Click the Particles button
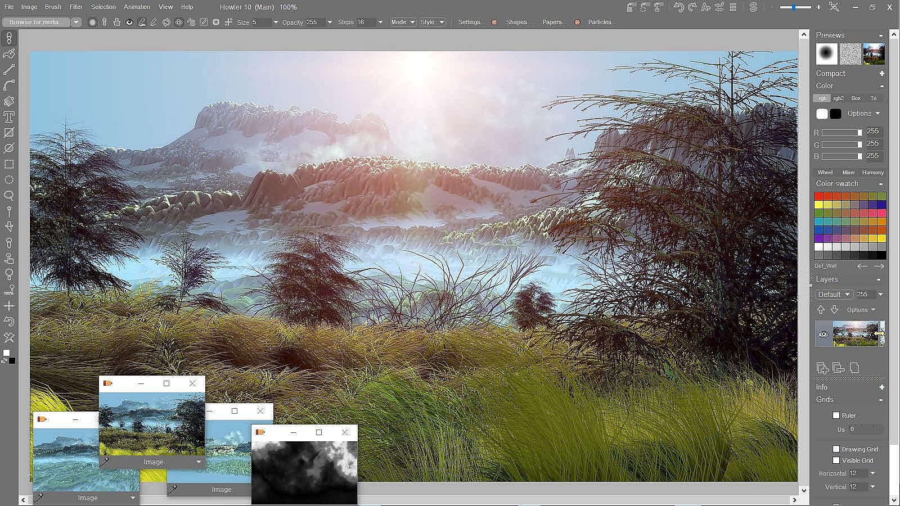The height and width of the screenshot is (506, 900). 602,22
